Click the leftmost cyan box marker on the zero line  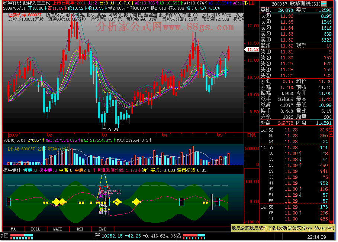(x=9, y=202)
